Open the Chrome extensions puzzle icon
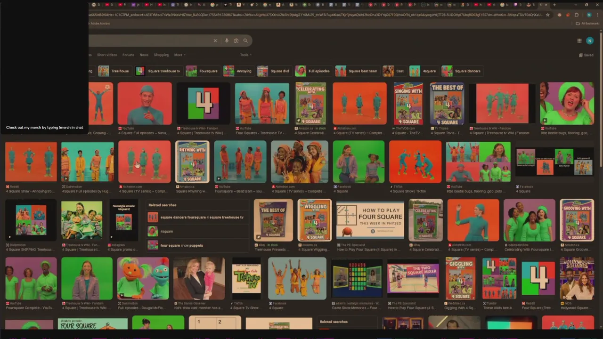603x339 pixels. tap(577, 15)
